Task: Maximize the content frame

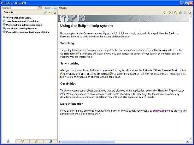Action: coord(190,13)
